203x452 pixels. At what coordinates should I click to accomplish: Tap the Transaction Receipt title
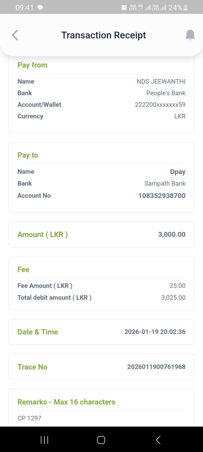103,35
